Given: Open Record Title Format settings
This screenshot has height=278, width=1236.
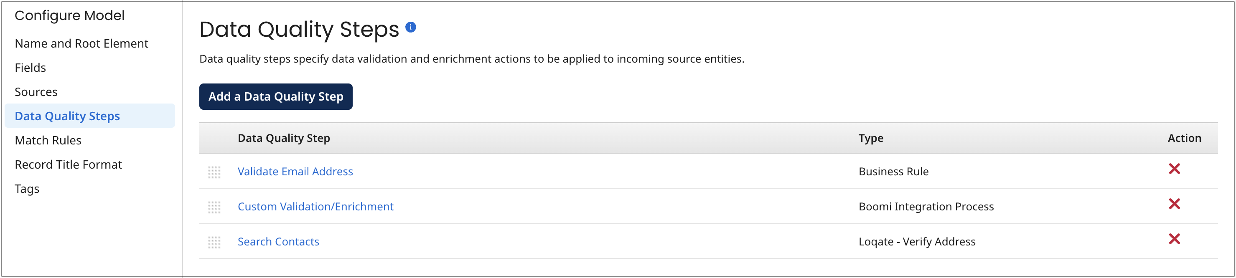Looking at the screenshot, I should 68,164.
